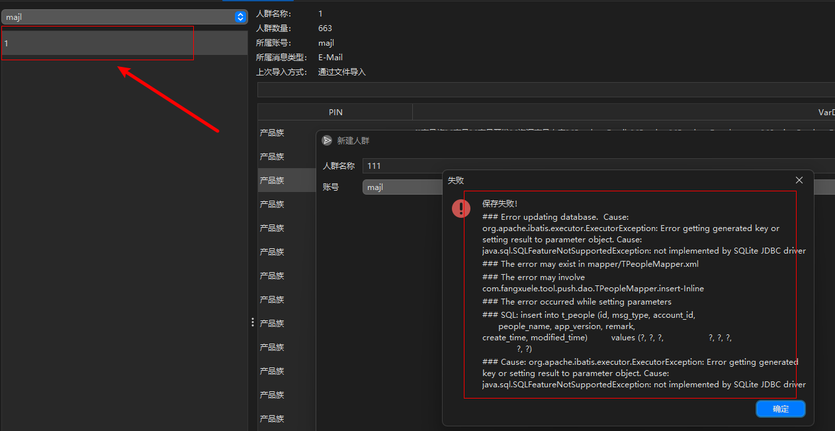Click the three-dot splitter handle between panels

point(252,322)
